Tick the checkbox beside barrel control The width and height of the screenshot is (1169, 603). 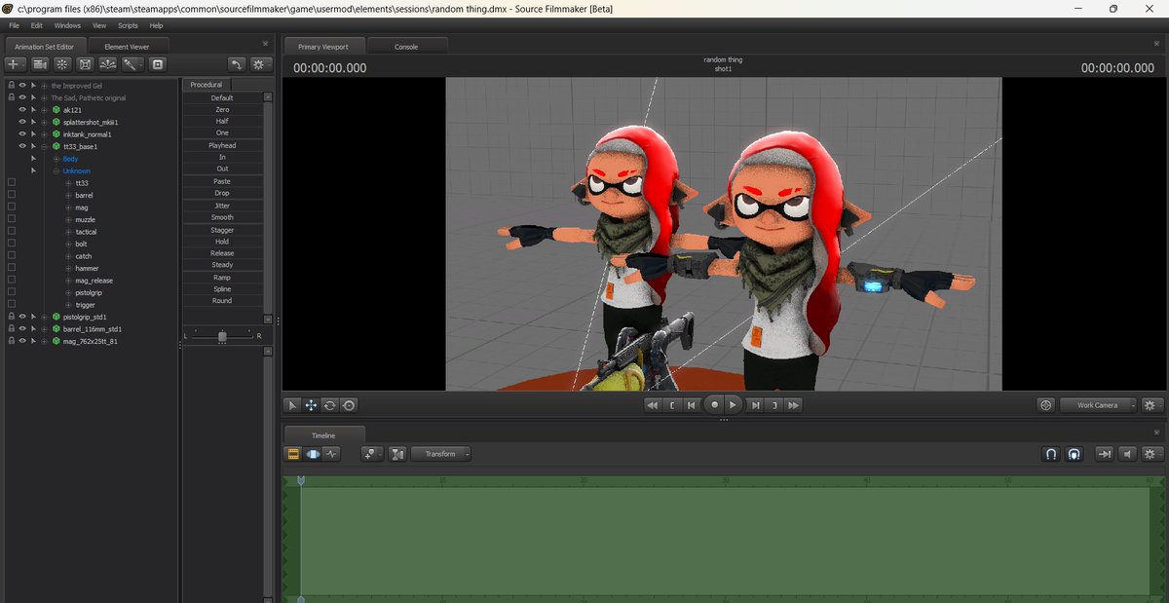coord(11,195)
